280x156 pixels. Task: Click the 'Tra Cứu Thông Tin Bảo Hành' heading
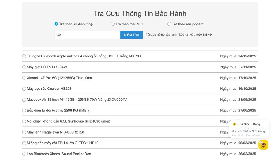[x=140, y=13]
